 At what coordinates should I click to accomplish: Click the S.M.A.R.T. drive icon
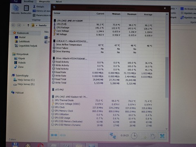coord(54,41)
